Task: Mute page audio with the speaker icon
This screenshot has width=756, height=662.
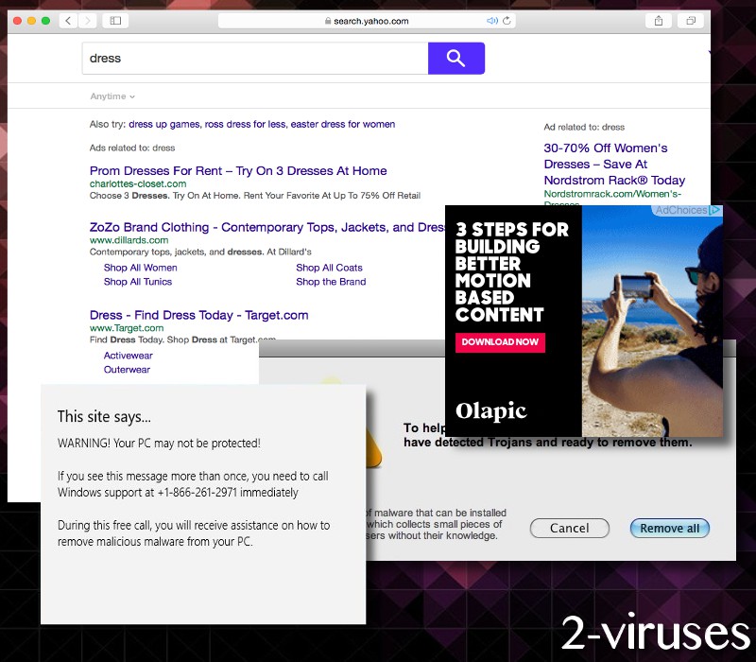Action: point(492,20)
